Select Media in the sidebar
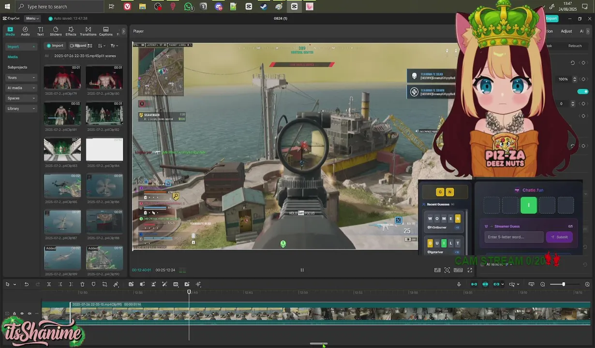 [13, 57]
